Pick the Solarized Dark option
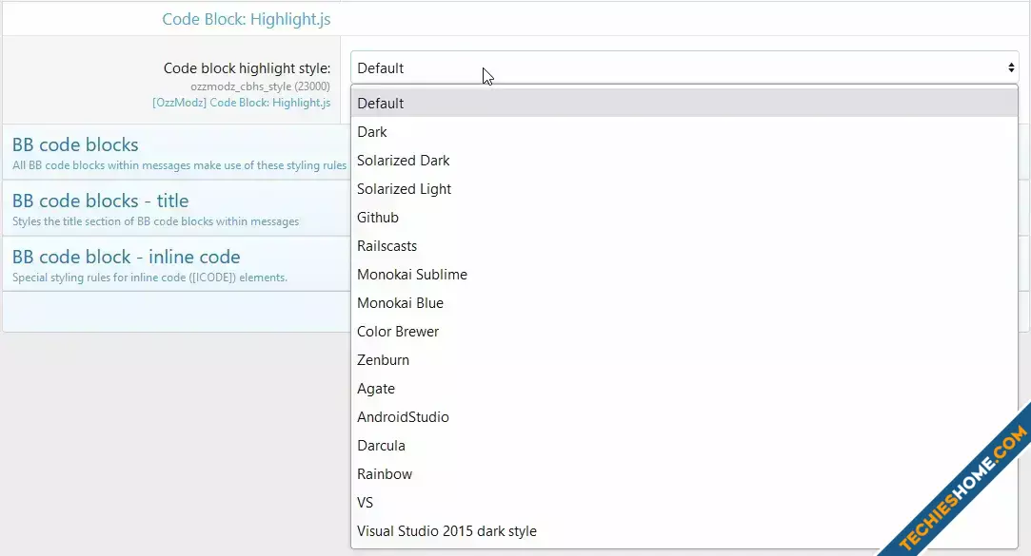This screenshot has width=1031, height=556. tap(684, 161)
